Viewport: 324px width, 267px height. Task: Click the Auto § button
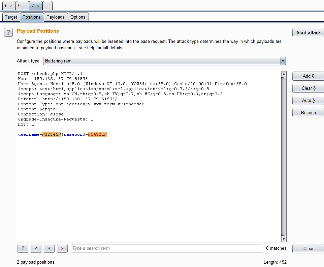tap(307, 100)
